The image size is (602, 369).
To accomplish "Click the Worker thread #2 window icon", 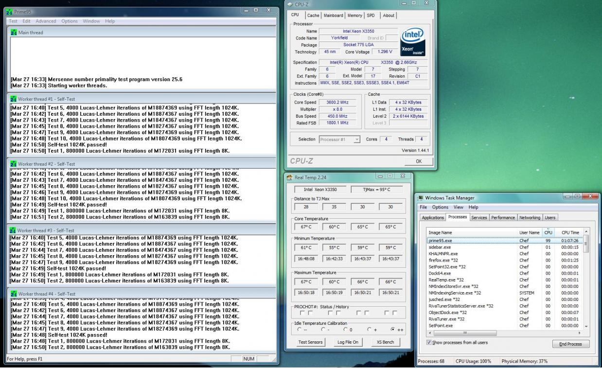I will point(14,164).
